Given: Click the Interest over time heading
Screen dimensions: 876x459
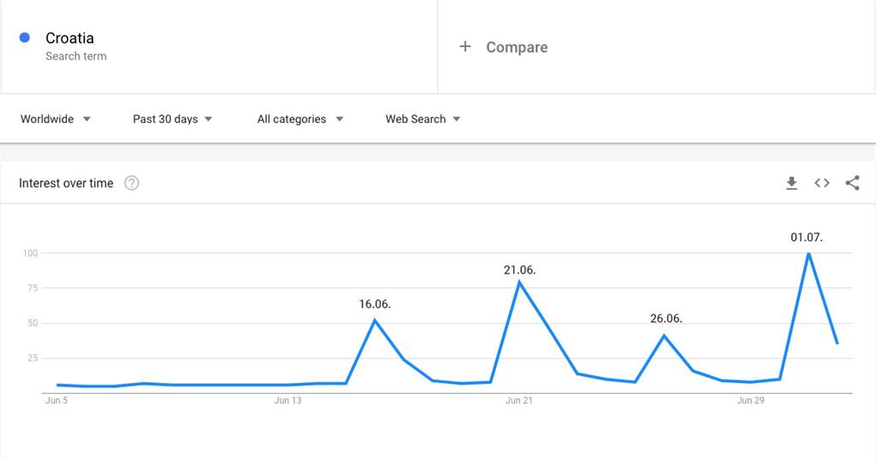Looking at the screenshot, I should [x=66, y=183].
